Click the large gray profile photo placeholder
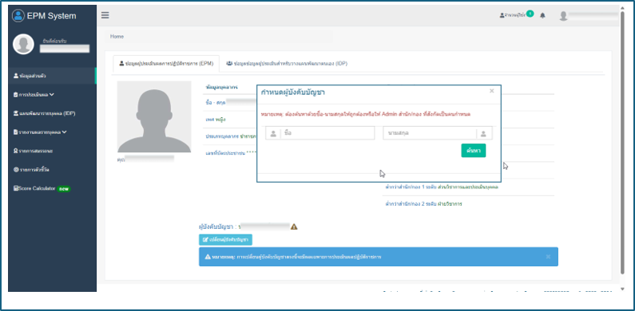This screenshot has width=635, height=311. pyautogui.click(x=154, y=116)
